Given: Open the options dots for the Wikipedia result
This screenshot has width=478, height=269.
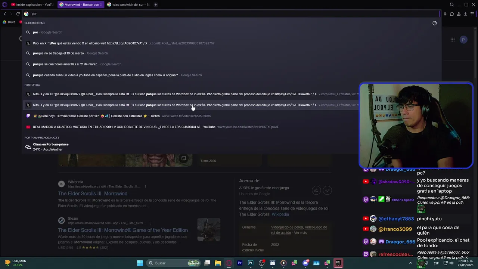Looking at the screenshot, I should [145, 186].
